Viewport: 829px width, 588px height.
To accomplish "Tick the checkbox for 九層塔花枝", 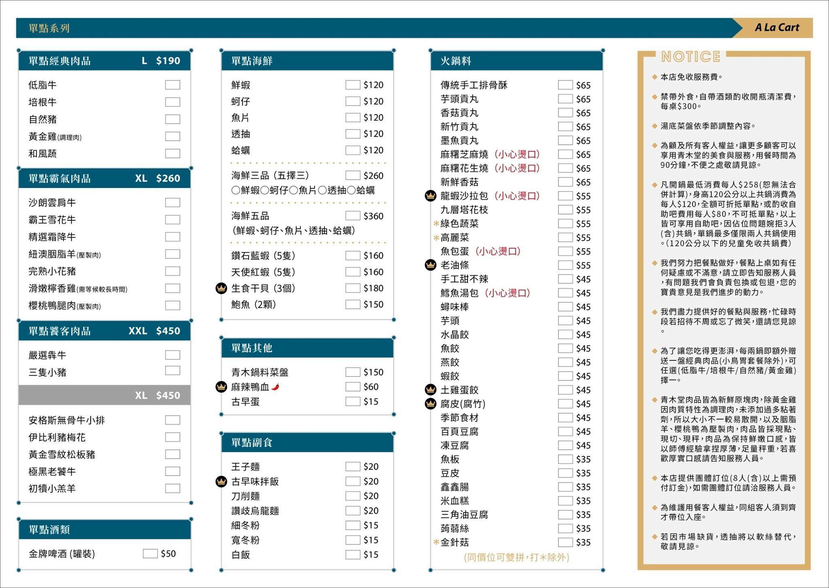I will [565, 210].
